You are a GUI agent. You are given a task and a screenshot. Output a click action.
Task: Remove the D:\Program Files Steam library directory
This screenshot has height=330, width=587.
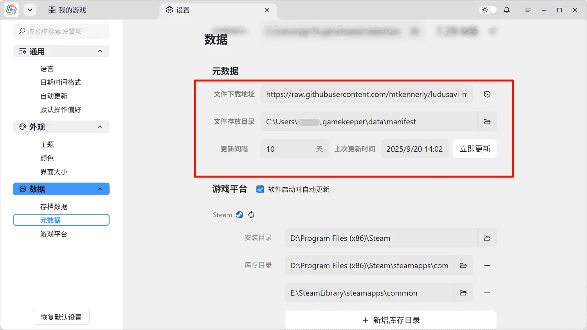pos(487,265)
